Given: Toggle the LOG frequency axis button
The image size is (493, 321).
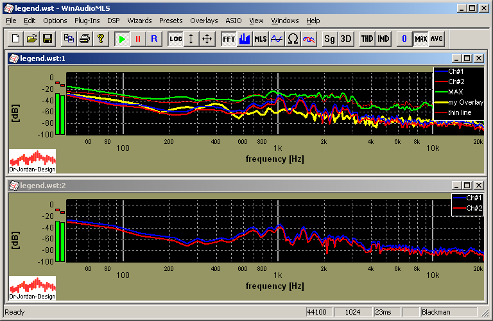Looking at the screenshot, I should click(176, 39).
